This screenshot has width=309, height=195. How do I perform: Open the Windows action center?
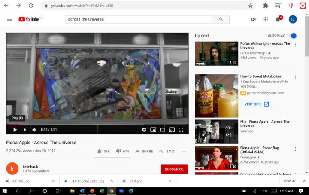click(301, 191)
